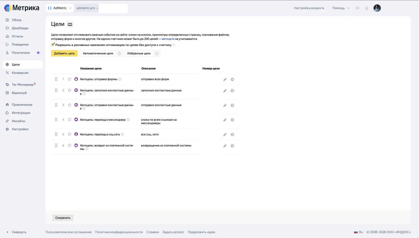Open the Помощь dropdown menu
The image size is (419, 238).
tap(341, 8)
